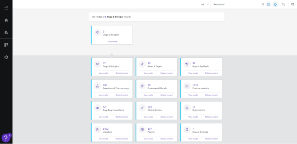Click the Drug-Drug Interactions pill icon
Image resolution: width=297 pixels, height=144 pixels.
[97, 108]
